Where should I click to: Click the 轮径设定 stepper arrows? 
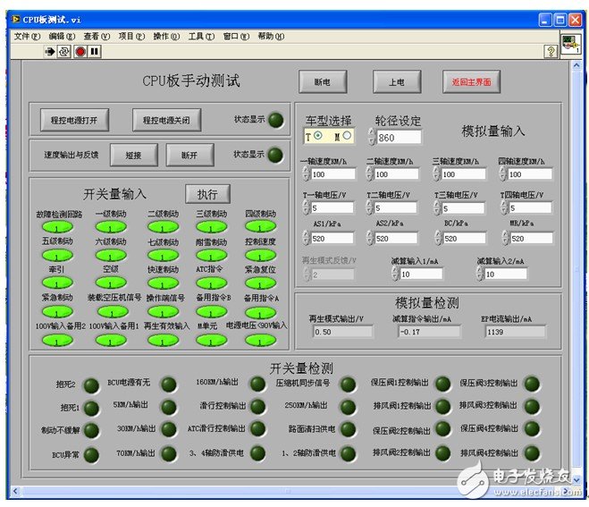pyautogui.click(x=372, y=138)
